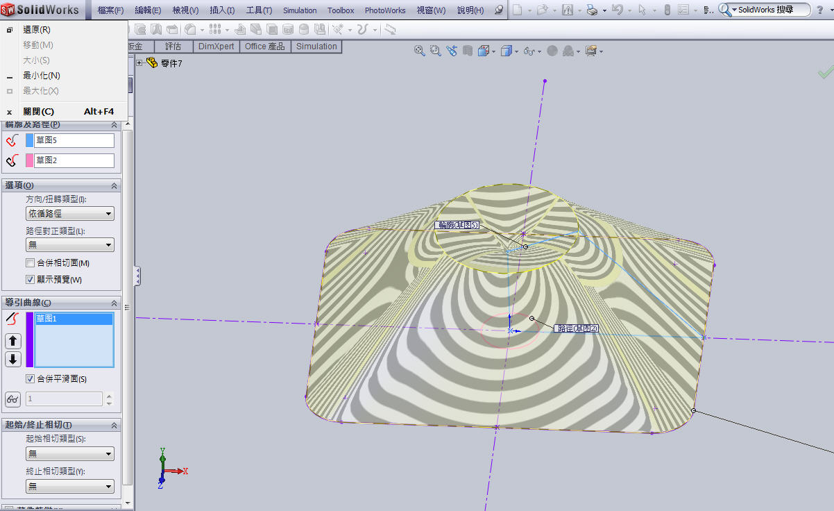
Task: Enable the 合併相切面 checkbox
Action: 30,263
